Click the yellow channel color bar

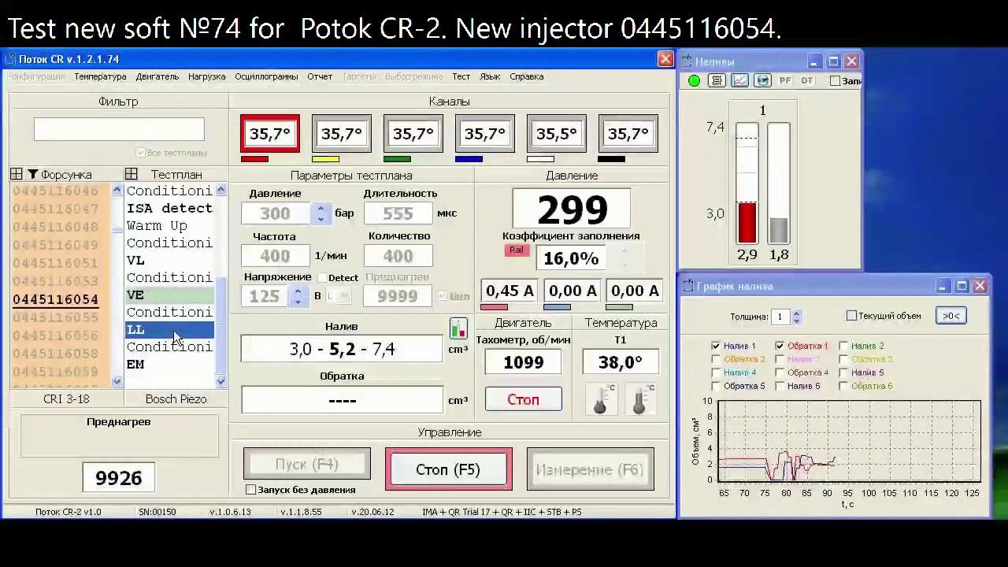[326, 159]
